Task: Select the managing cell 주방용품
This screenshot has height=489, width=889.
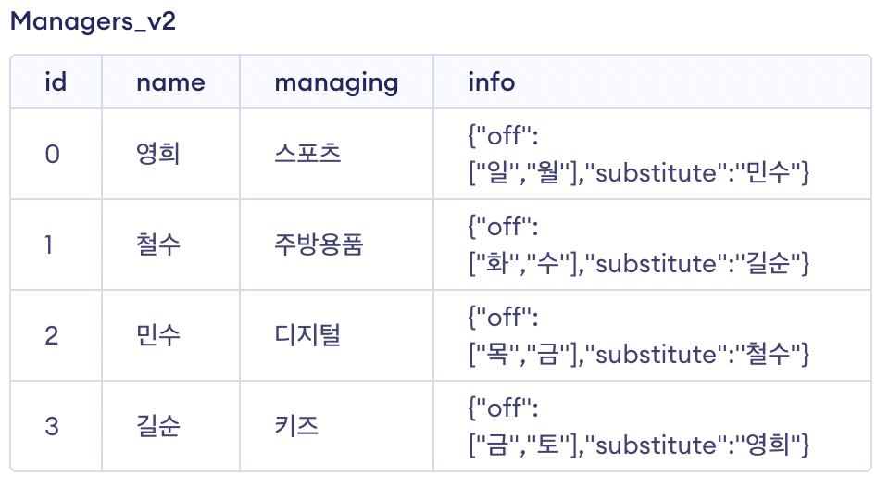Action: [x=319, y=244]
